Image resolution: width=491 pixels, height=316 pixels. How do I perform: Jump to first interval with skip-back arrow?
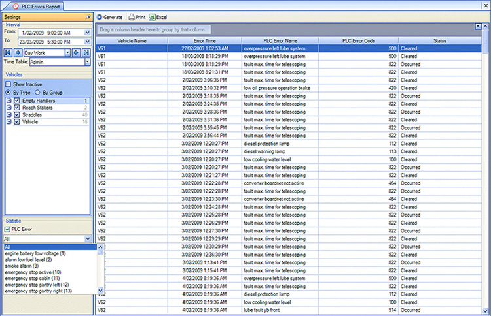pos(8,53)
